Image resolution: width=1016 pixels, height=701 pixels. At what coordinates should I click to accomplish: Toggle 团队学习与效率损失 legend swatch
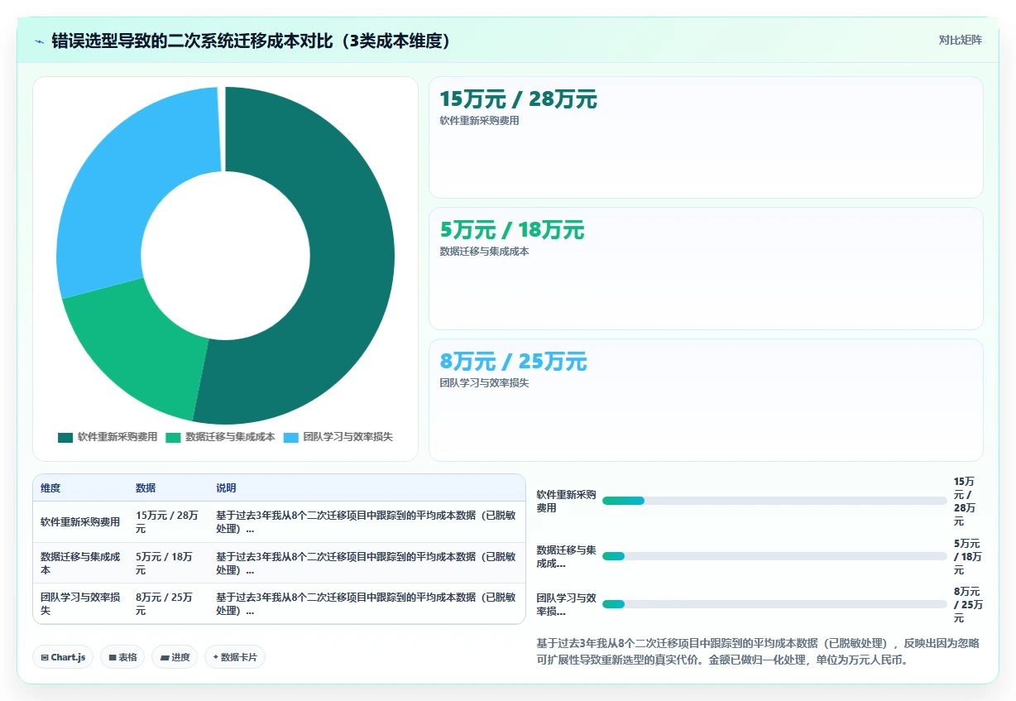click(291, 437)
